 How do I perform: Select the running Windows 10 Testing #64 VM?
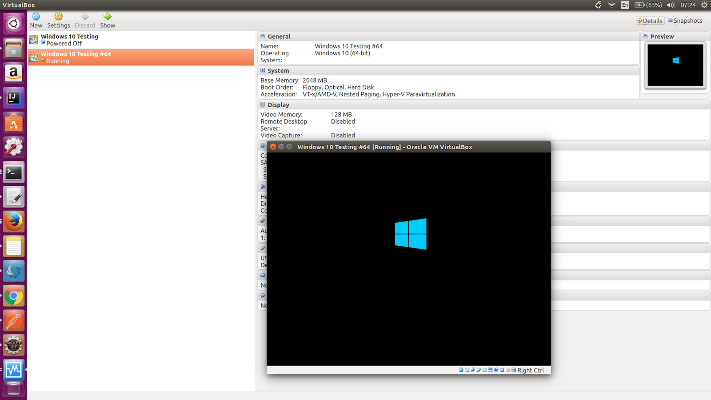point(76,57)
